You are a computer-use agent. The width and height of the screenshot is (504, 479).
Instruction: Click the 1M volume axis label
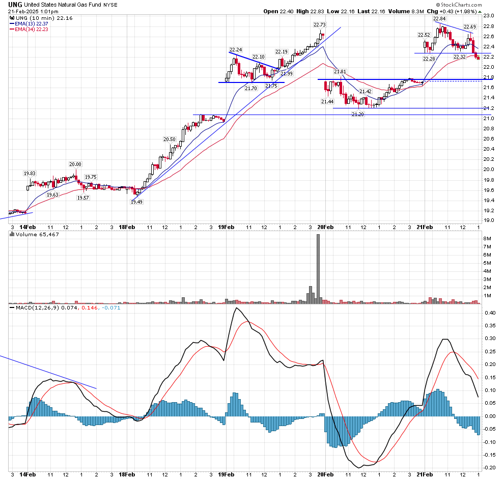(487, 295)
